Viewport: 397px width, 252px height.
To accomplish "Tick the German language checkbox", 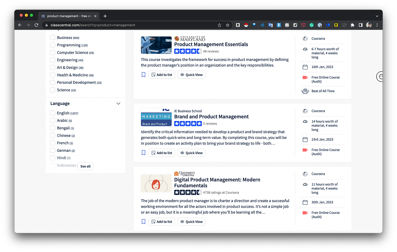I will [53, 150].
